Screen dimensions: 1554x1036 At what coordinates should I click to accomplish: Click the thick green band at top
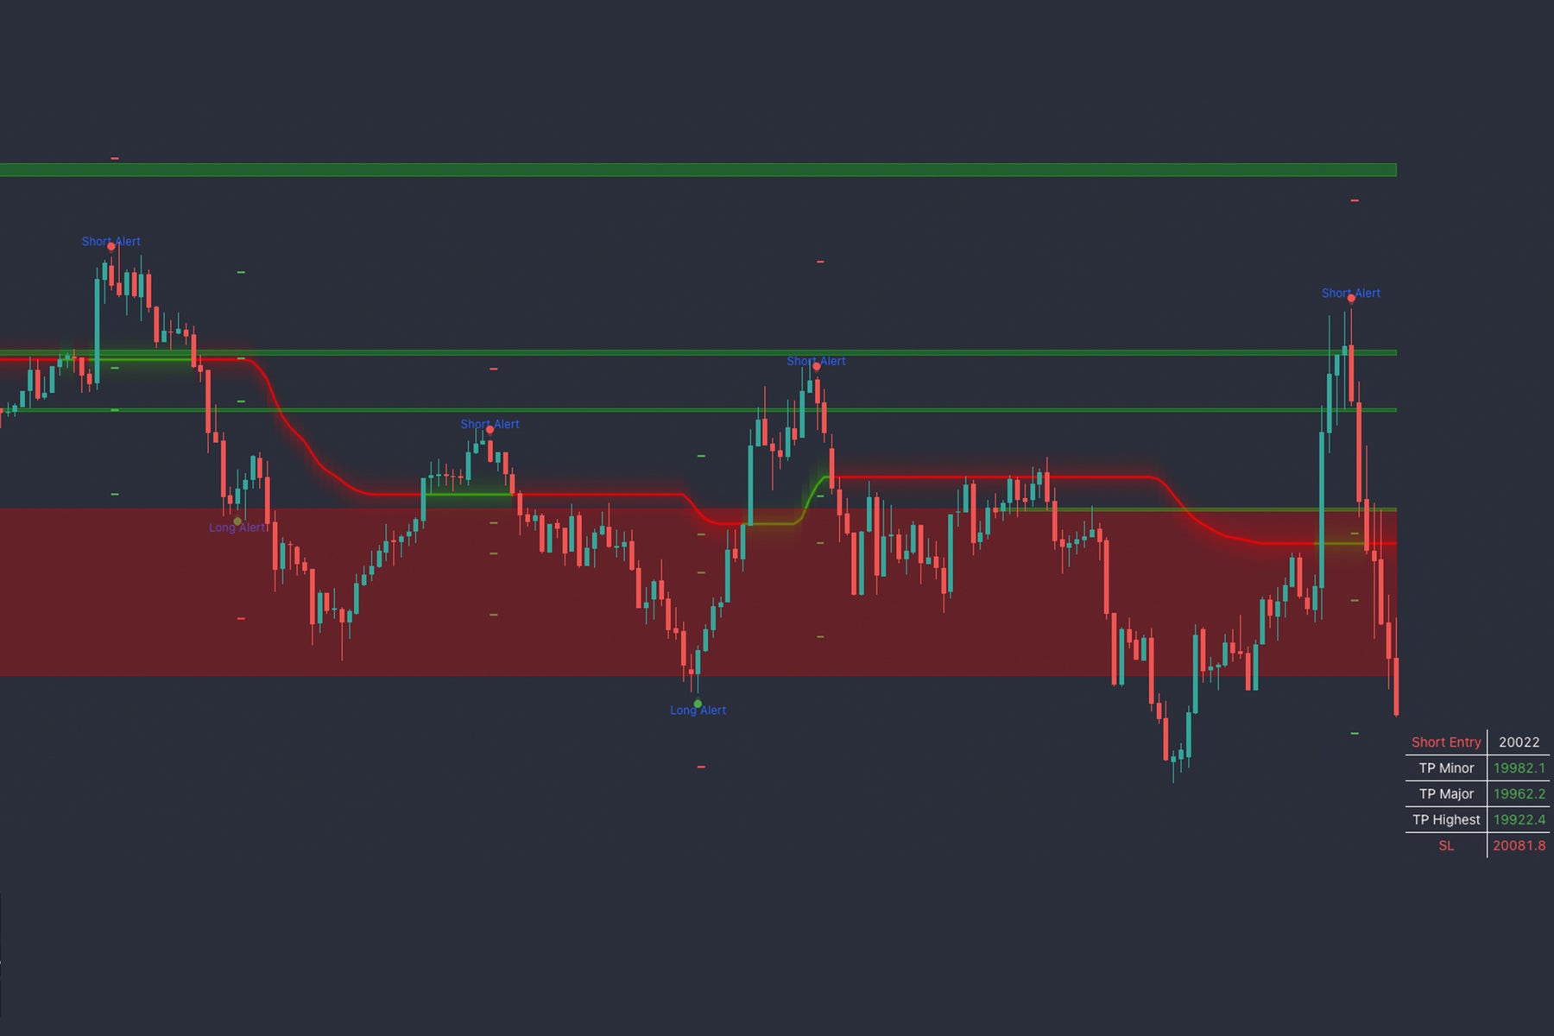coord(691,170)
